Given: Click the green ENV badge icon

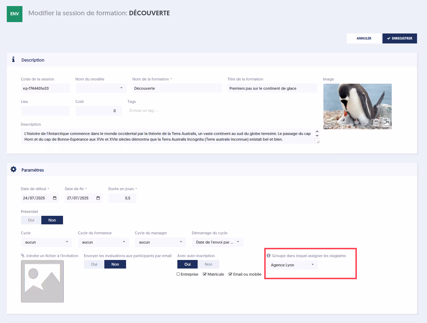Looking at the screenshot, I should point(15,14).
